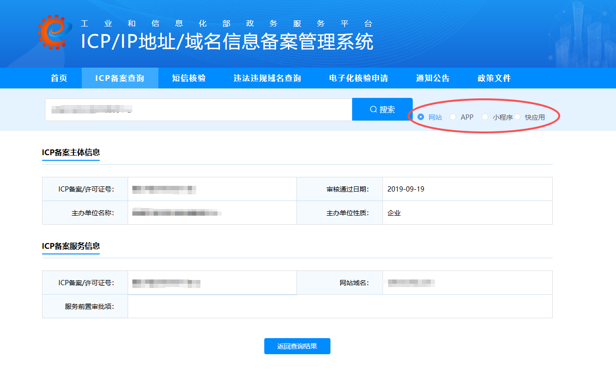Viewport: 616px width, 384px height.
Task: Click the blurred 网站域名 value
Action: [411, 283]
